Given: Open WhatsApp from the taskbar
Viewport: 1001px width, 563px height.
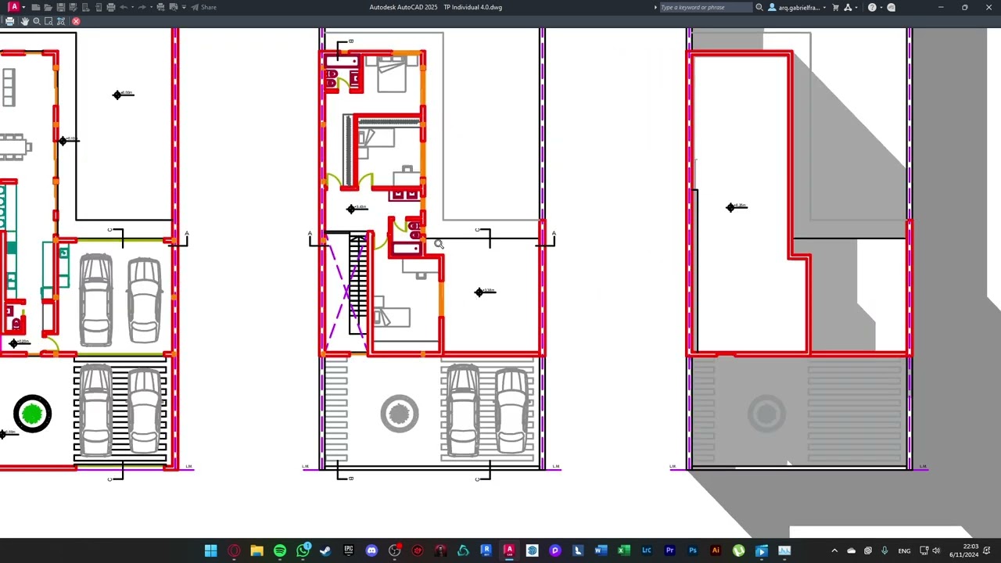Looking at the screenshot, I should [303, 550].
